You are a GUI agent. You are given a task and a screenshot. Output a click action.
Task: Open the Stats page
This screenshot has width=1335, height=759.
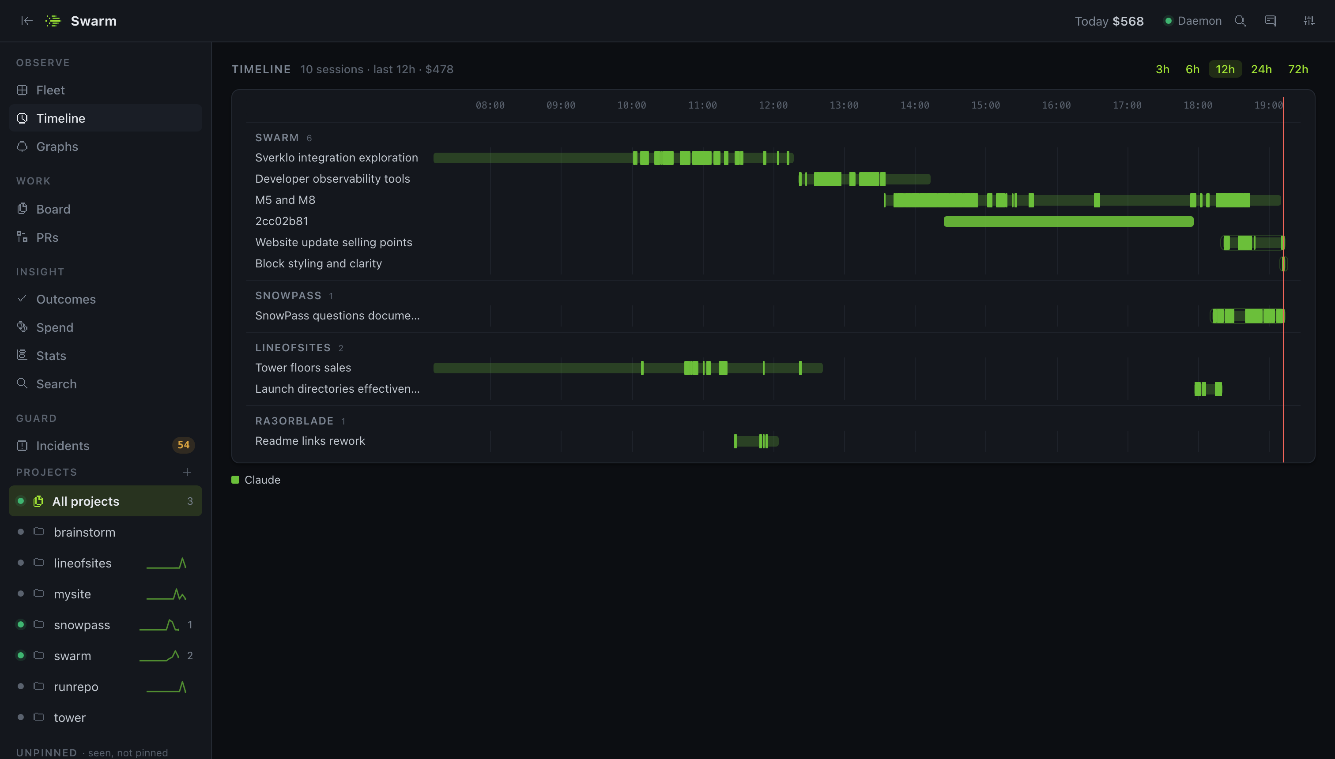pyautogui.click(x=106, y=355)
